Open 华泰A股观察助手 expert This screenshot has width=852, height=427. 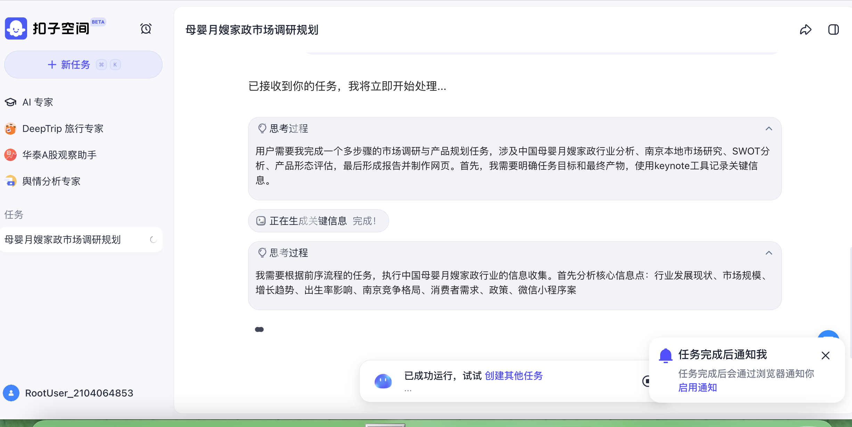click(59, 155)
